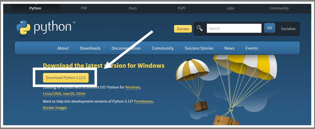
Task: Open the News menu item
Action: (x=229, y=48)
